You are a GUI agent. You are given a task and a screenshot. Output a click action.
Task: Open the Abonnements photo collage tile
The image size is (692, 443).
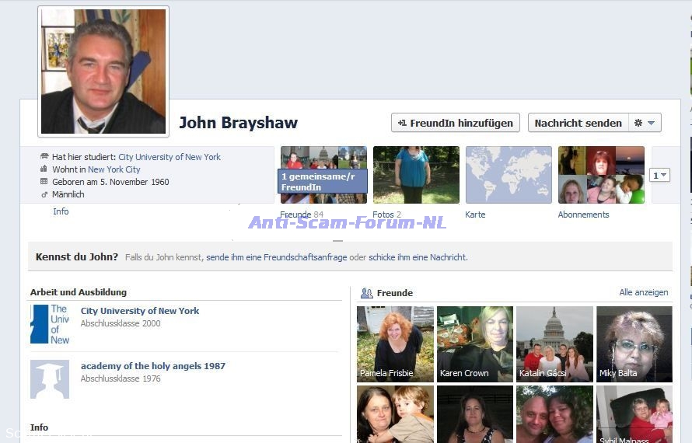pos(601,175)
